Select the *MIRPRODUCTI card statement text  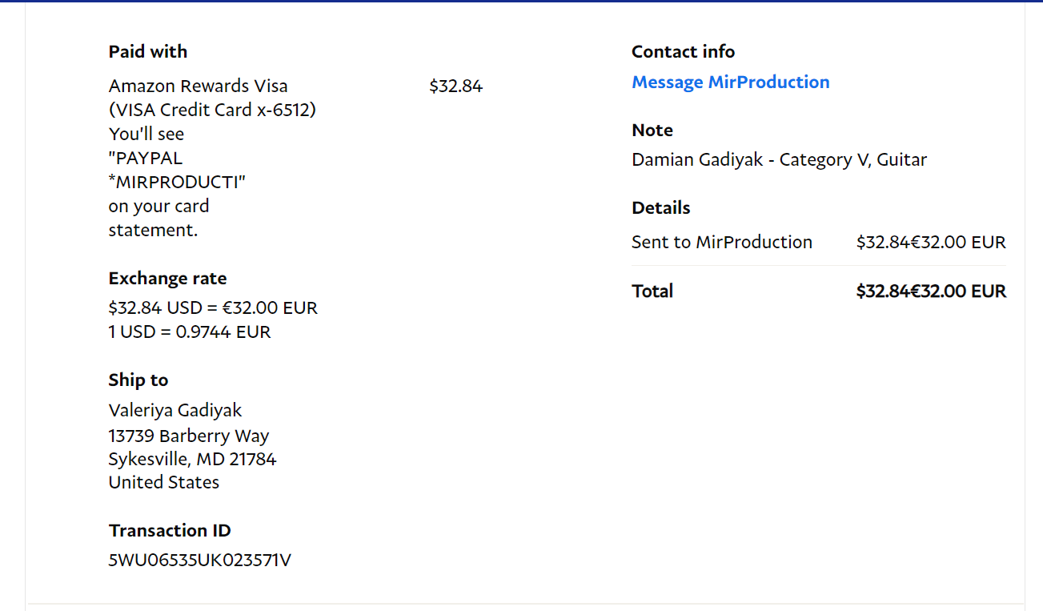tap(177, 183)
